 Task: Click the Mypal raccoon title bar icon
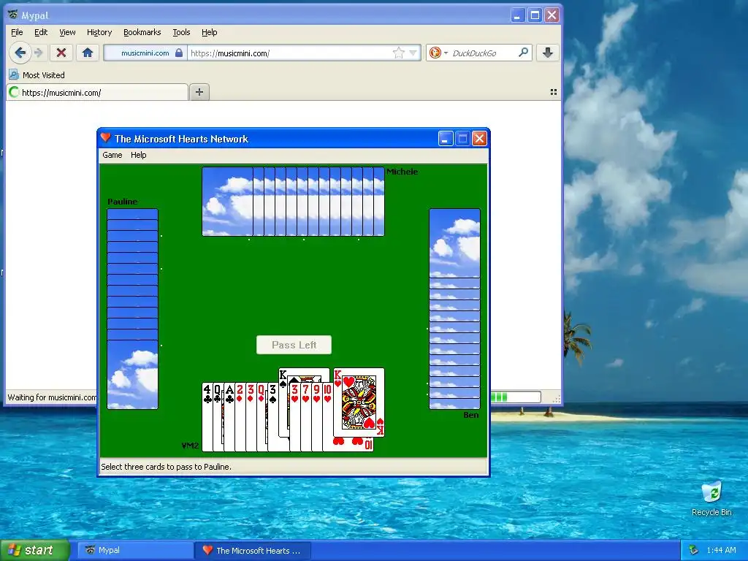pyautogui.click(x=13, y=15)
